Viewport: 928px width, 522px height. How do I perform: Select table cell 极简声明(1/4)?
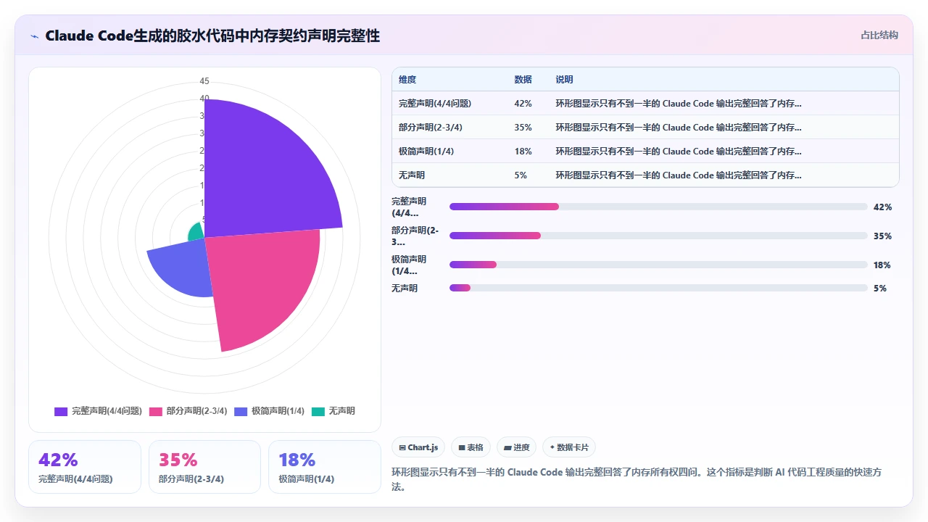[426, 152]
